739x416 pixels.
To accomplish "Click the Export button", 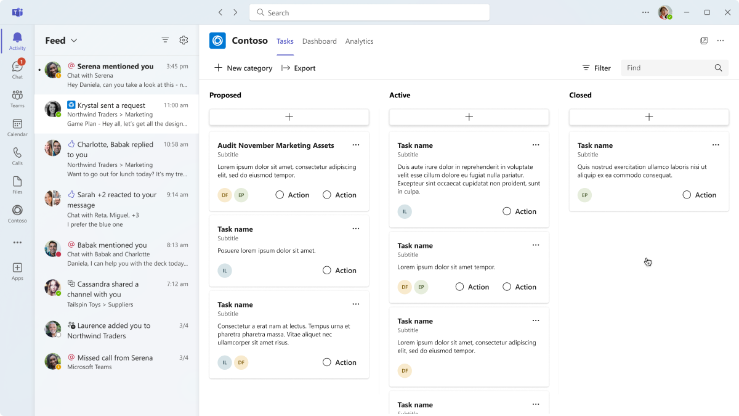I will (298, 68).
